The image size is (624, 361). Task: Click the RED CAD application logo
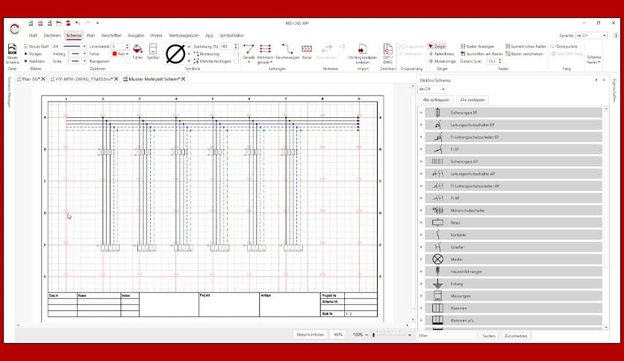(x=15, y=28)
